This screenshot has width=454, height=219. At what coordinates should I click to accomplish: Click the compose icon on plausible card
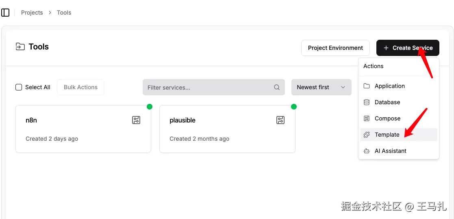pos(280,120)
